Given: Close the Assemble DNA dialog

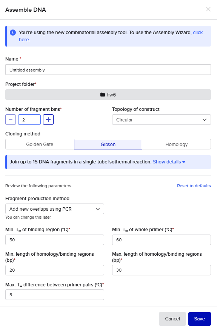Looking at the screenshot, I should pos(208,9).
